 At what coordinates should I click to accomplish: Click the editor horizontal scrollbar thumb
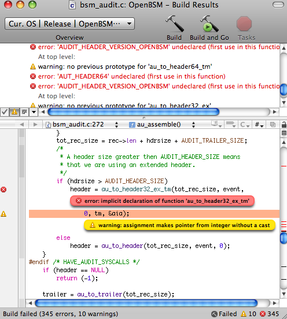(x=146, y=303)
